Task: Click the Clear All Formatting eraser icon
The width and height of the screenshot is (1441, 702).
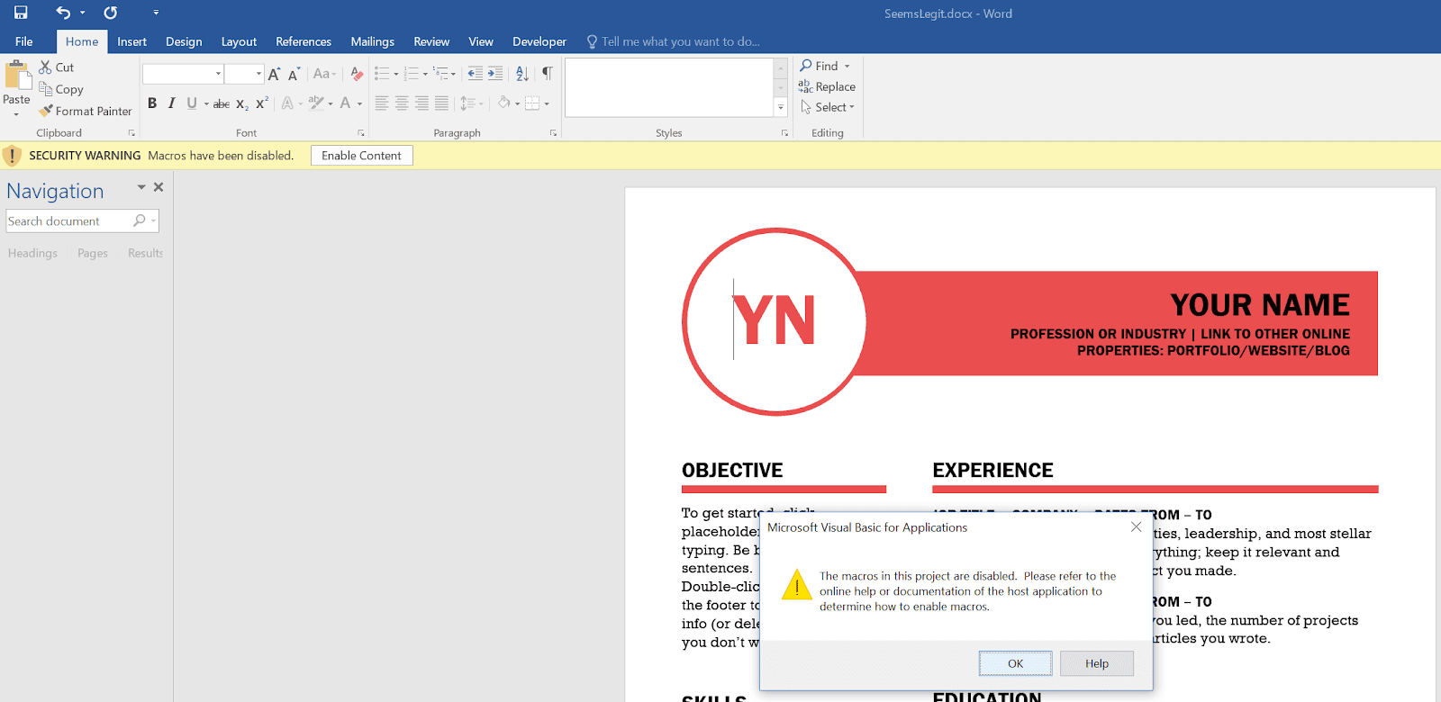Action: (x=357, y=74)
